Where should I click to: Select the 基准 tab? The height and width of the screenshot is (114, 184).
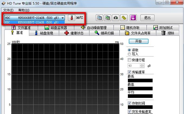tap(17, 33)
